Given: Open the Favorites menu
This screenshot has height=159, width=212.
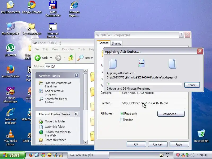Looking at the screenshot, I should coord(68,49).
